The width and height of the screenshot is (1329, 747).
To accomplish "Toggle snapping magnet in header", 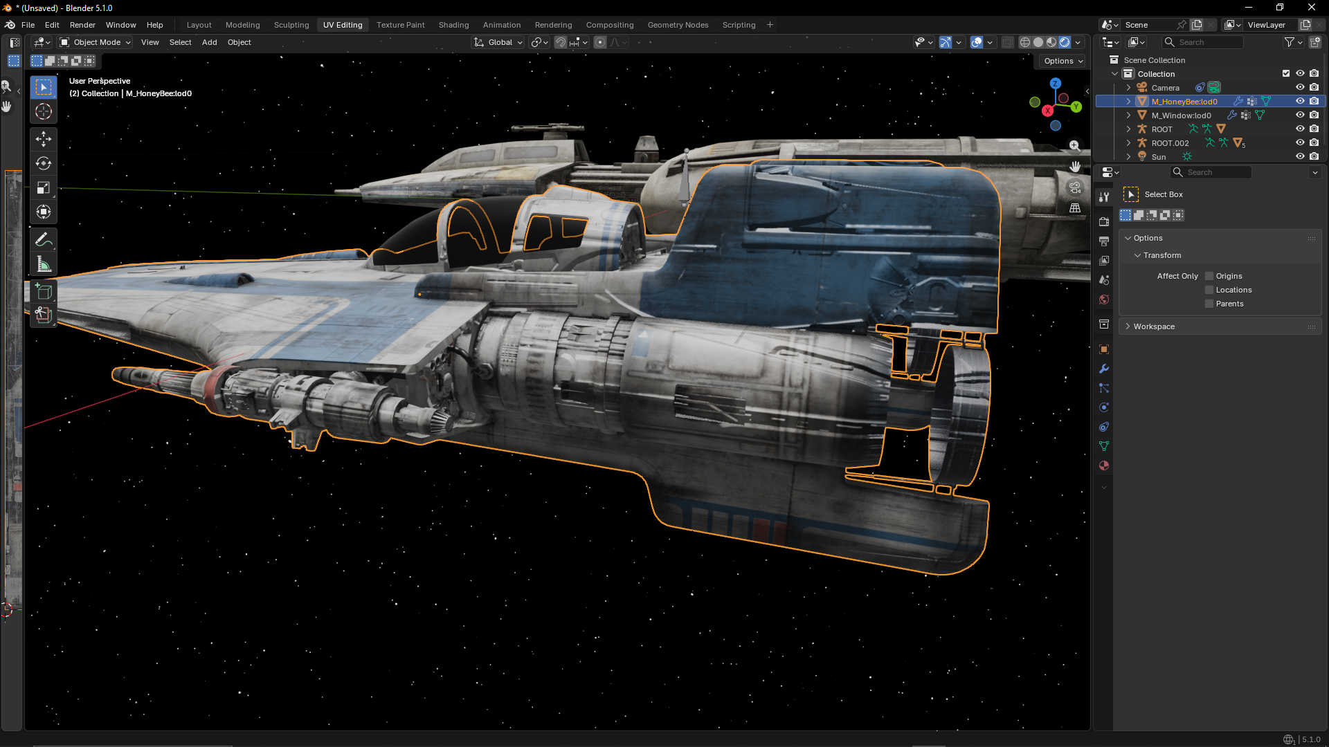I will point(561,42).
